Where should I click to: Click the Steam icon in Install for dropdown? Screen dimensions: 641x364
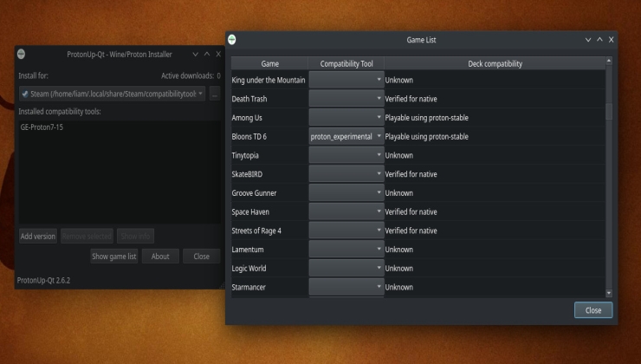tap(25, 94)
